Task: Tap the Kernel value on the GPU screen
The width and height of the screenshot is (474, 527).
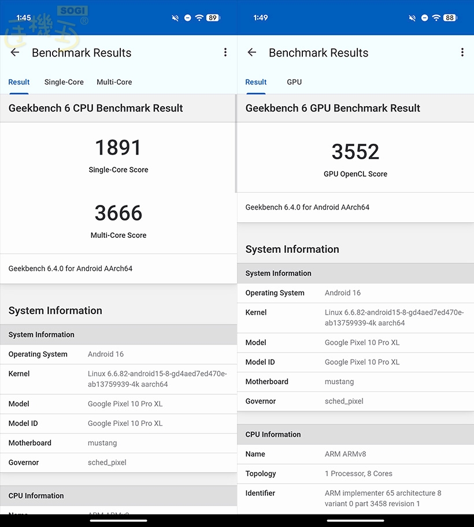Action: tap(394, 318)
